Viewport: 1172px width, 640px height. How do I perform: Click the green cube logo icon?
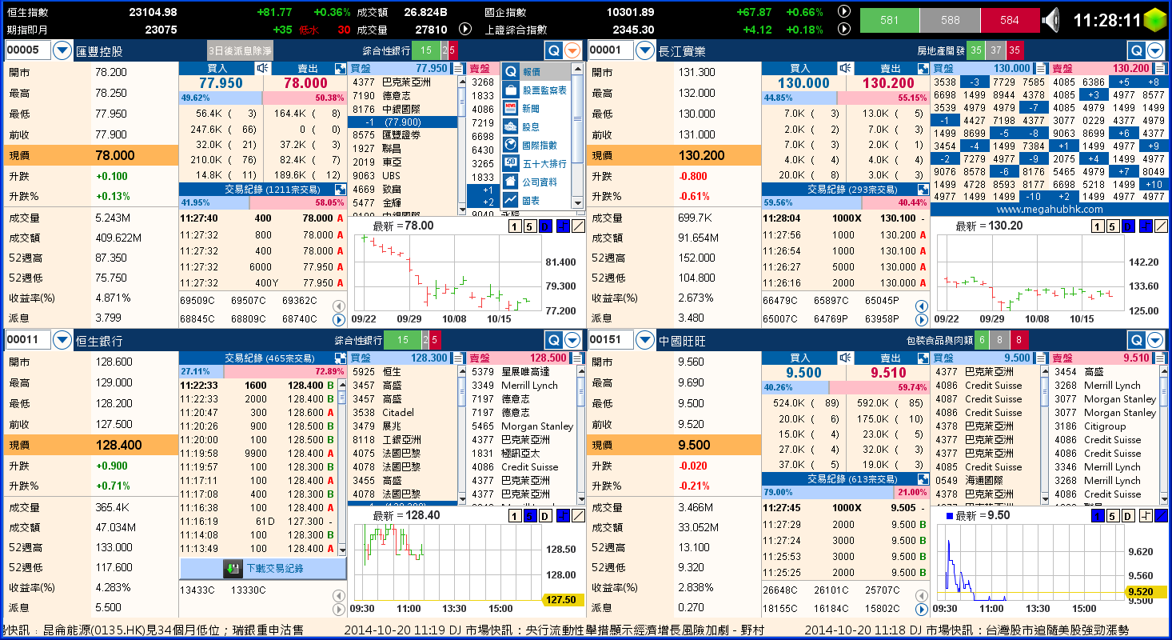[1155, 19]
